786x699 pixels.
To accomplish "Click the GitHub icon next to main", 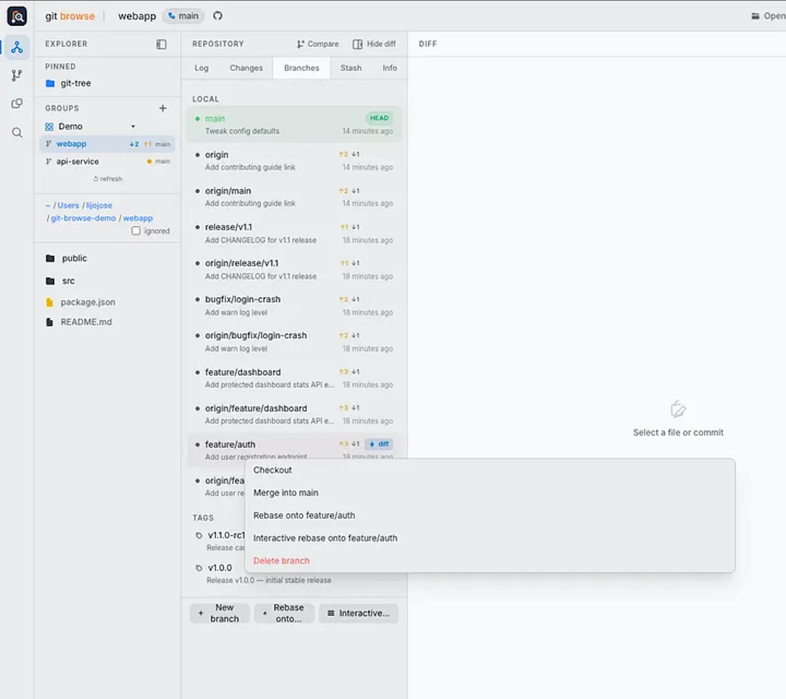I will (218, 16).
